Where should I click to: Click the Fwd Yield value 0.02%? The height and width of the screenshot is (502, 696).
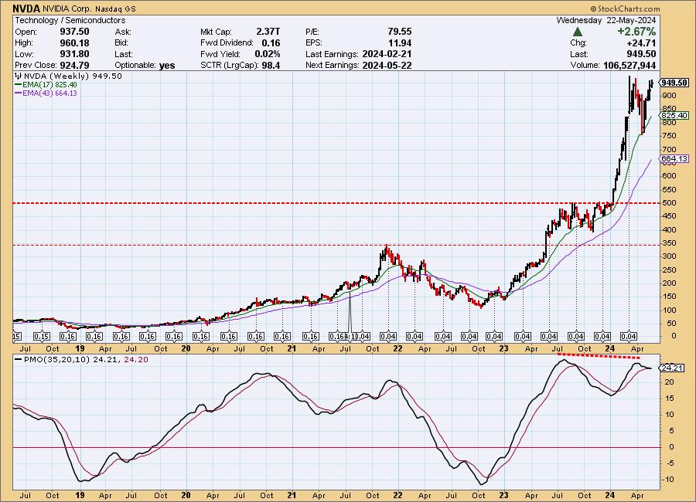(268, 54)
